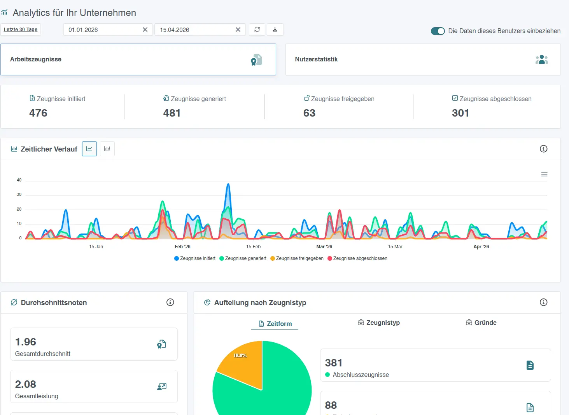Click the 'Mar '26' axis label
Image resolution: width=569 pixels, height=415 pixels.
coord(324,247)
